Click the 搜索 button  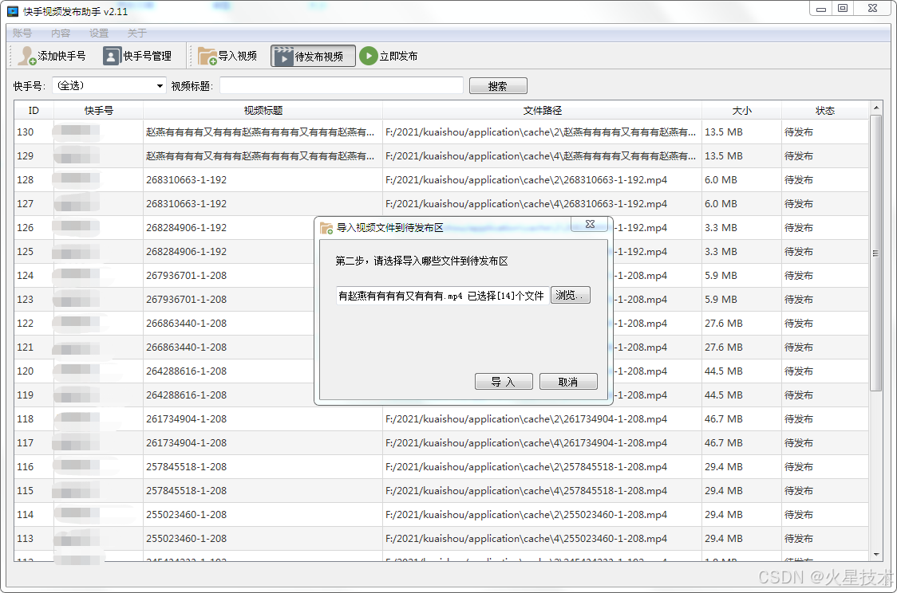(498, 86)
